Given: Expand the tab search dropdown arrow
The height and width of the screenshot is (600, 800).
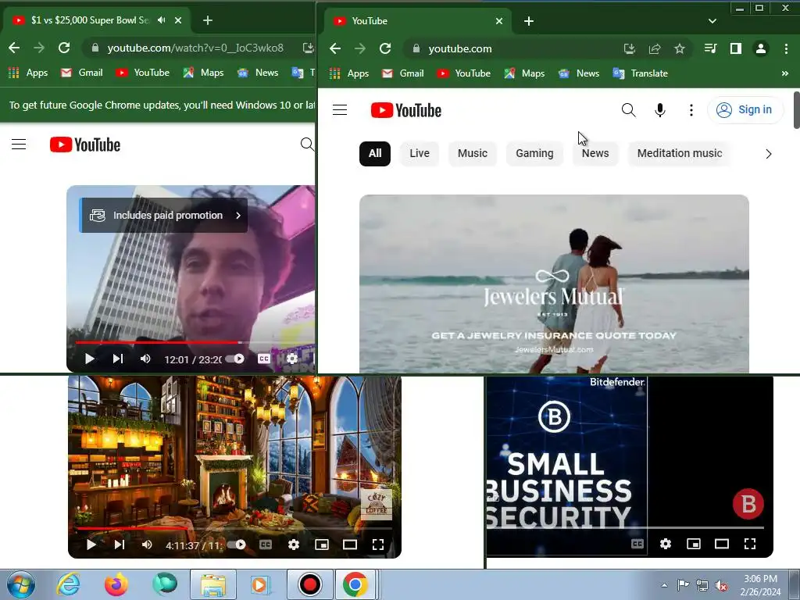Looking at the screenshot, I should [712, 21].
